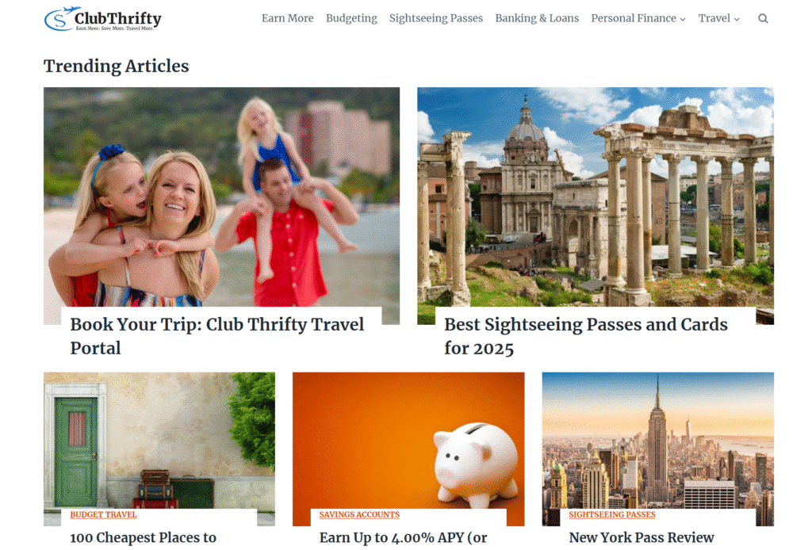Image resolution: width=812 pixels, height=550 pixels.
Task: Open the Earn More menu item
Action: (287, 18)
